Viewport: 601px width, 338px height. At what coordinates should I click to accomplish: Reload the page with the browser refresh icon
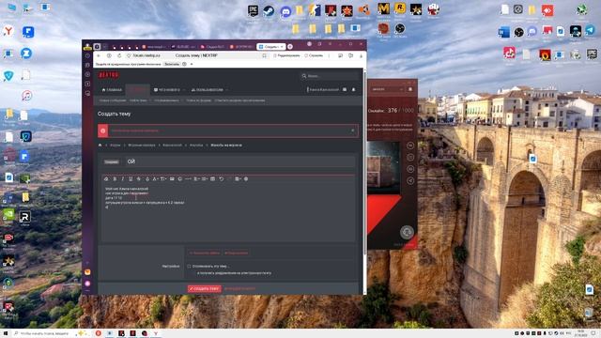(119, 56)
